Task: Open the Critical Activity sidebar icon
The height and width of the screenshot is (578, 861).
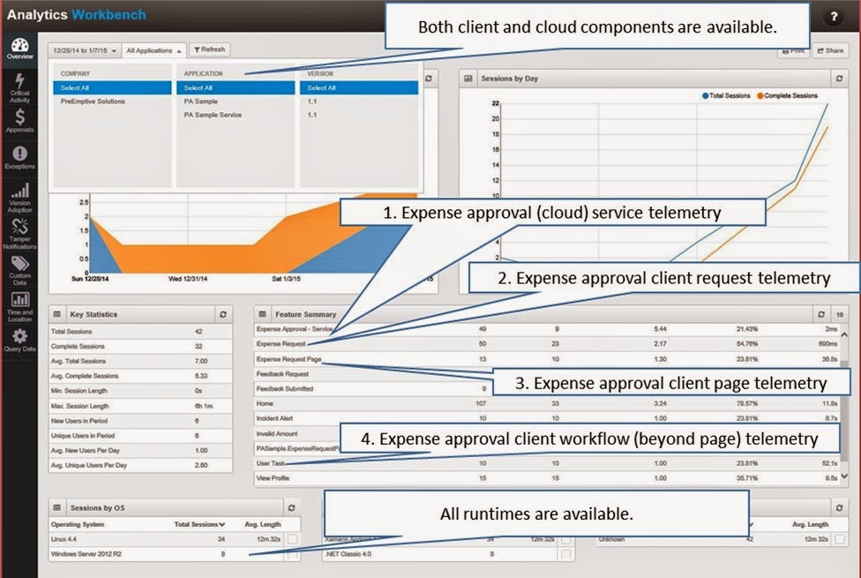Action: (19, 87)
